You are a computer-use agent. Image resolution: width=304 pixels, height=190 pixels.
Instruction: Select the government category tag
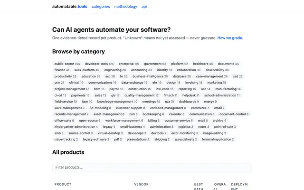click(x=155, y=64)
